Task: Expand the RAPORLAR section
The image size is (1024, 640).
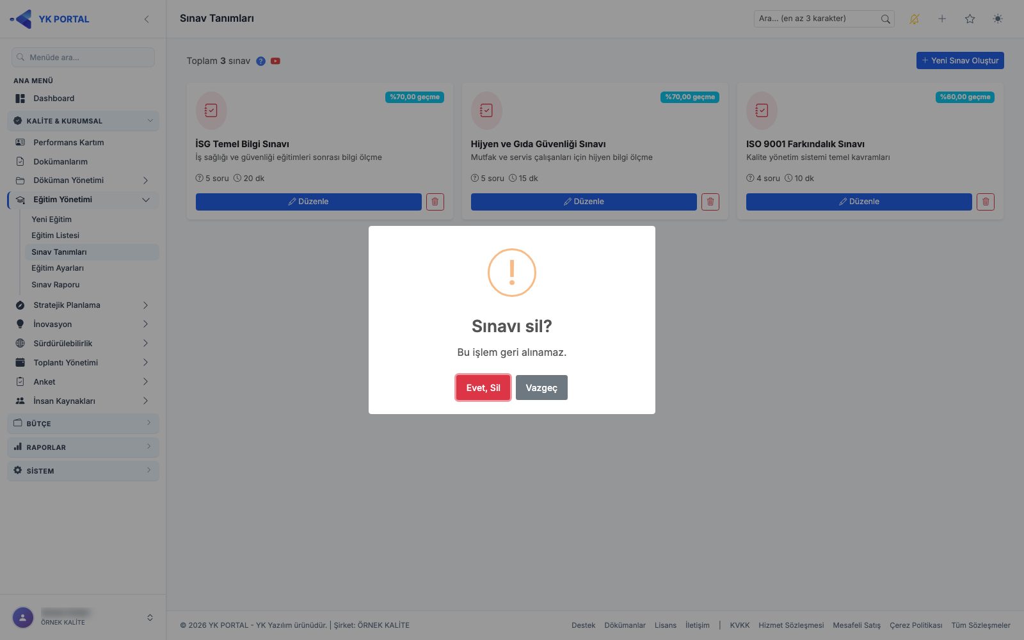Action: click(x=83, y=447)
